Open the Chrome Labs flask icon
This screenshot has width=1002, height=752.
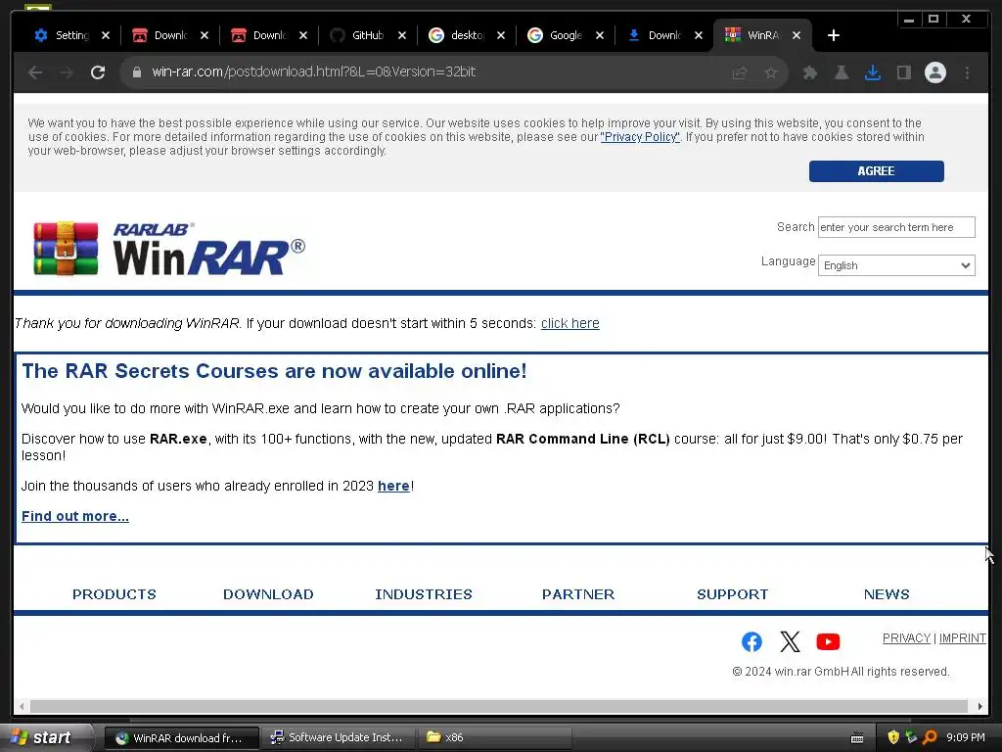(x=841, y=72)
